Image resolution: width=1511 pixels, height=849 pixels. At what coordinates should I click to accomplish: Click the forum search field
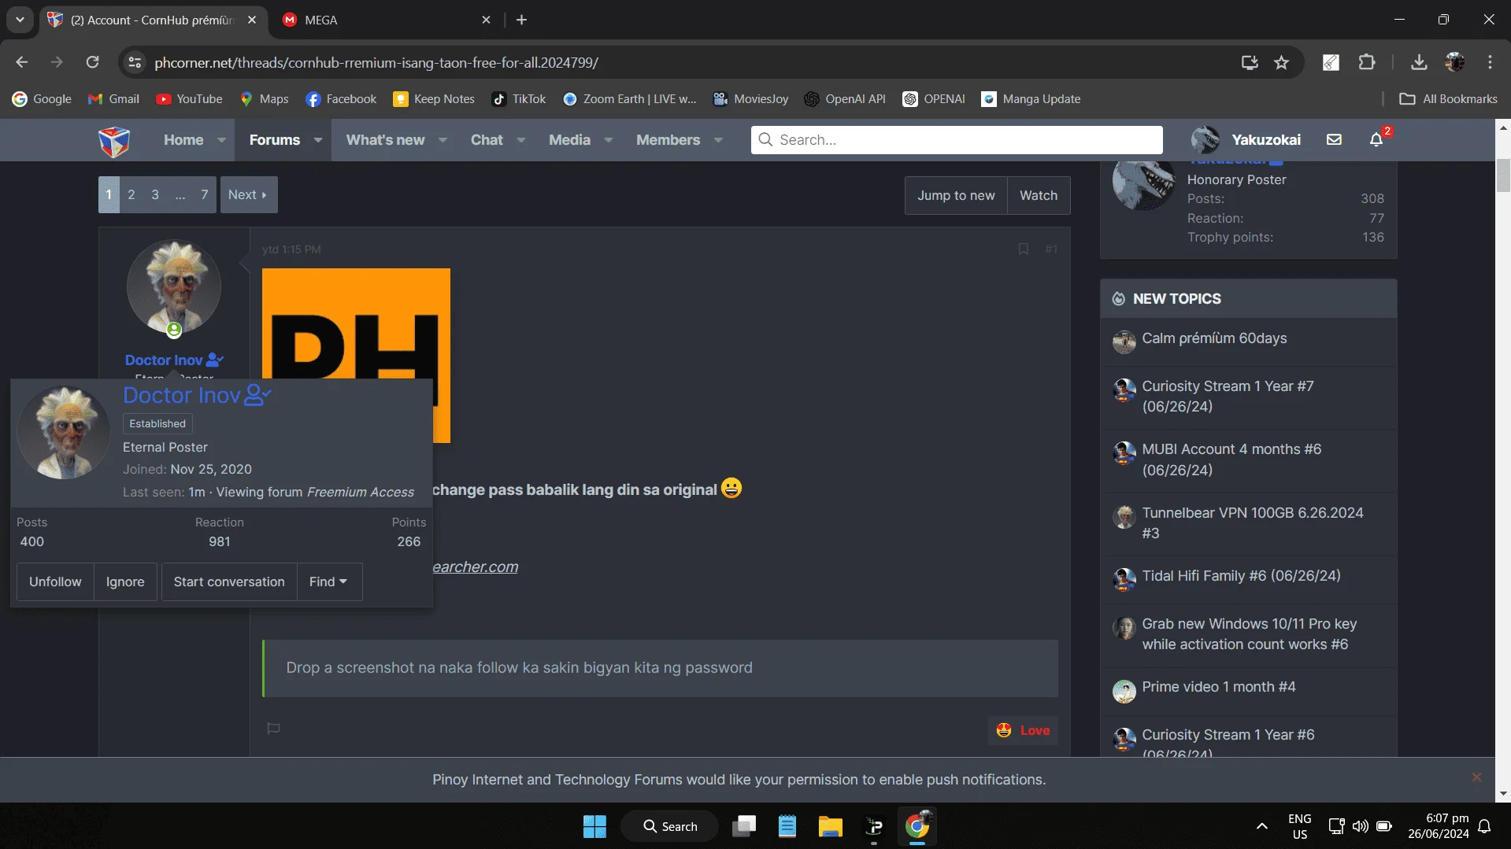957,140
